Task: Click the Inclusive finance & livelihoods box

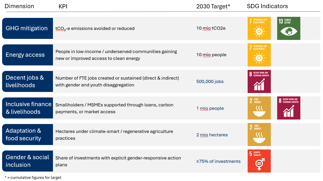Action: click(x=27, y=108)
